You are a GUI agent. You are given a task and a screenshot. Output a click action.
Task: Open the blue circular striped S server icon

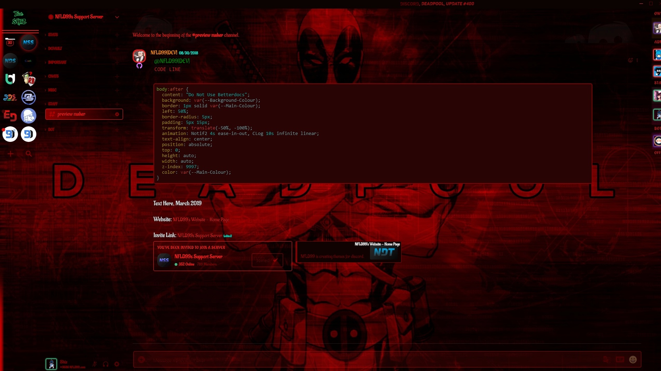click(28, 97)
